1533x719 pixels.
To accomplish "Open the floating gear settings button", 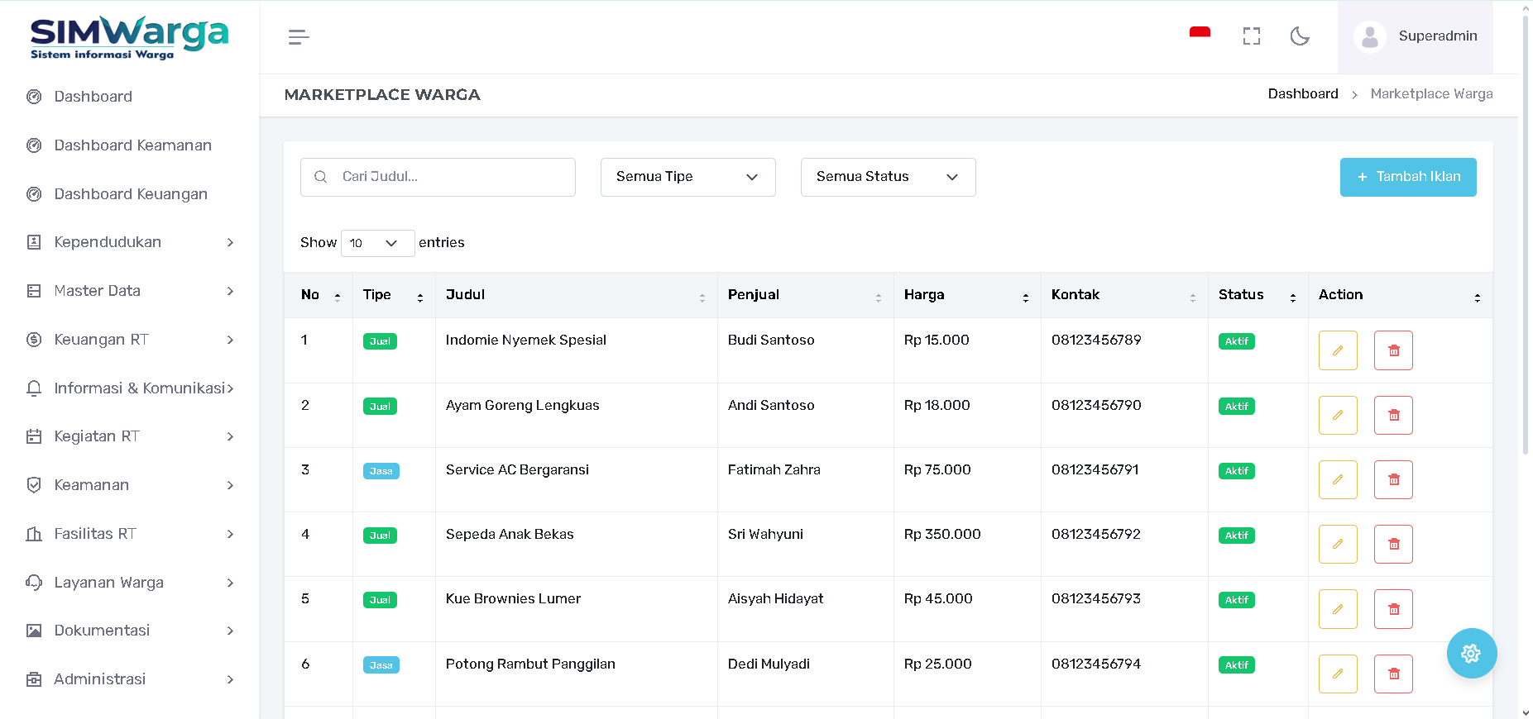I will pos(1471,654).
